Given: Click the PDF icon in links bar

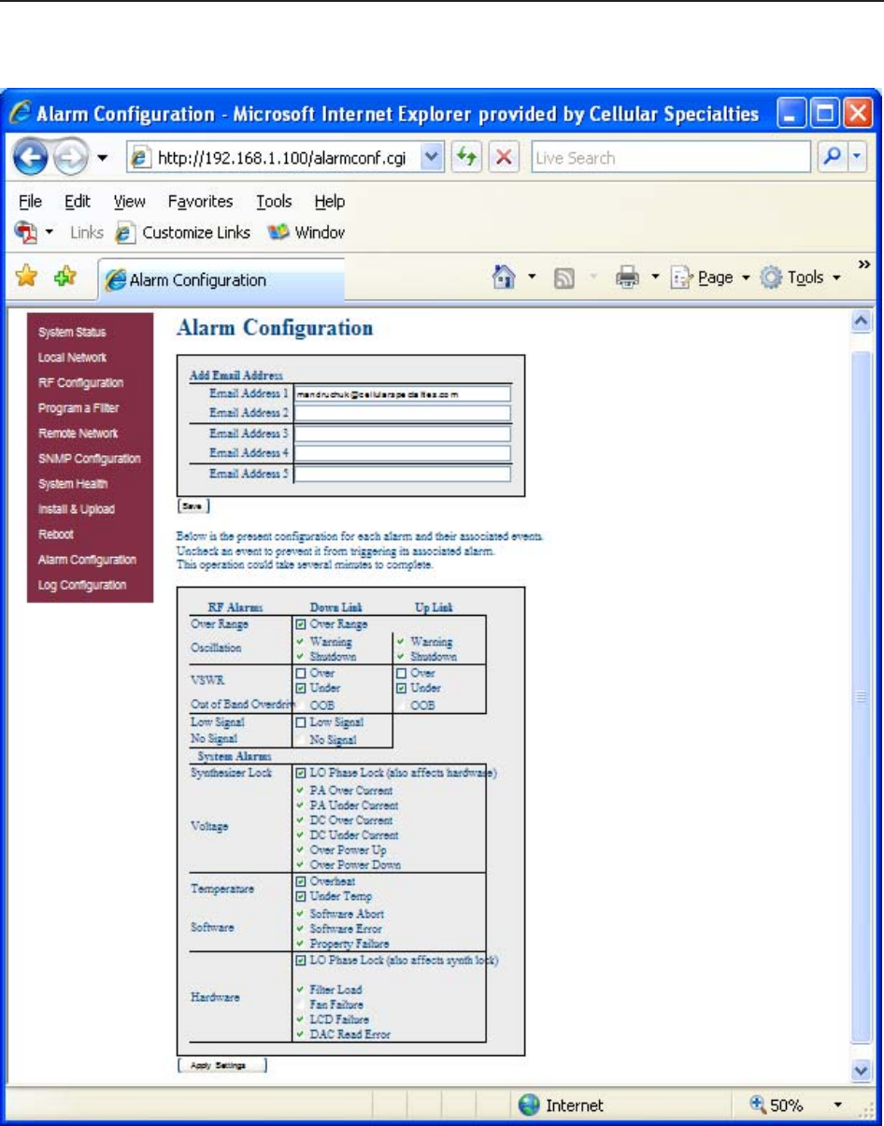Looking at the screenshot, I should click(x=25, y=232).
